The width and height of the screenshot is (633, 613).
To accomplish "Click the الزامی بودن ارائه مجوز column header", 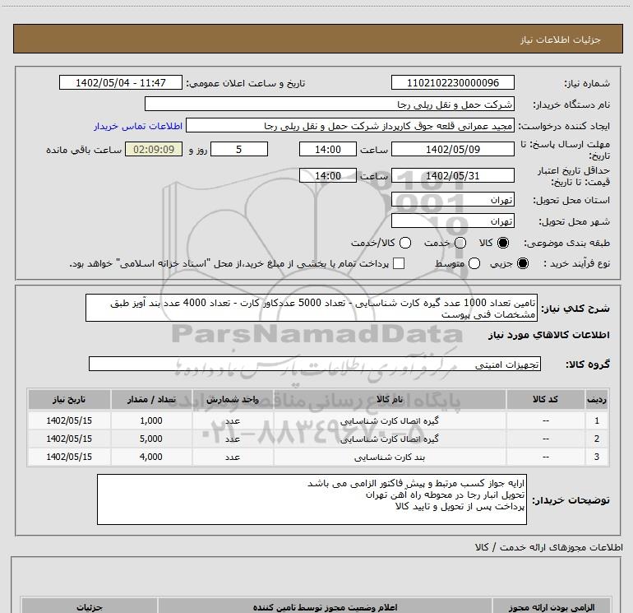I will tap(551, 606).
